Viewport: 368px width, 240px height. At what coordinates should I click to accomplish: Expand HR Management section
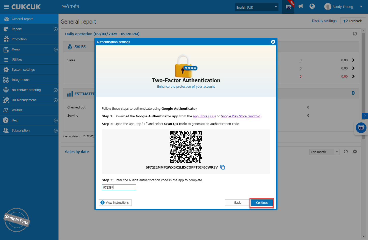(x=55, y=100)
